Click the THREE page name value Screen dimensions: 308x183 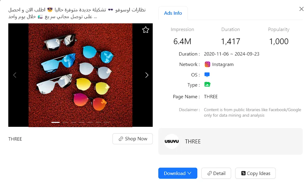pos(211,97)
